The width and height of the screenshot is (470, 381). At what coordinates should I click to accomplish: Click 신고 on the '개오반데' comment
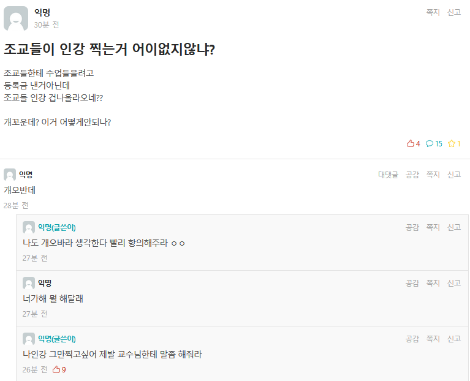453,175
